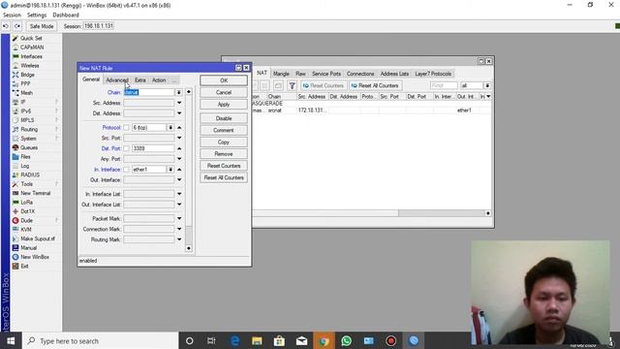The width and height of the screenshot is (620, 349).
Task: Click the Dst. Port input field
Action: click(153, 148)
